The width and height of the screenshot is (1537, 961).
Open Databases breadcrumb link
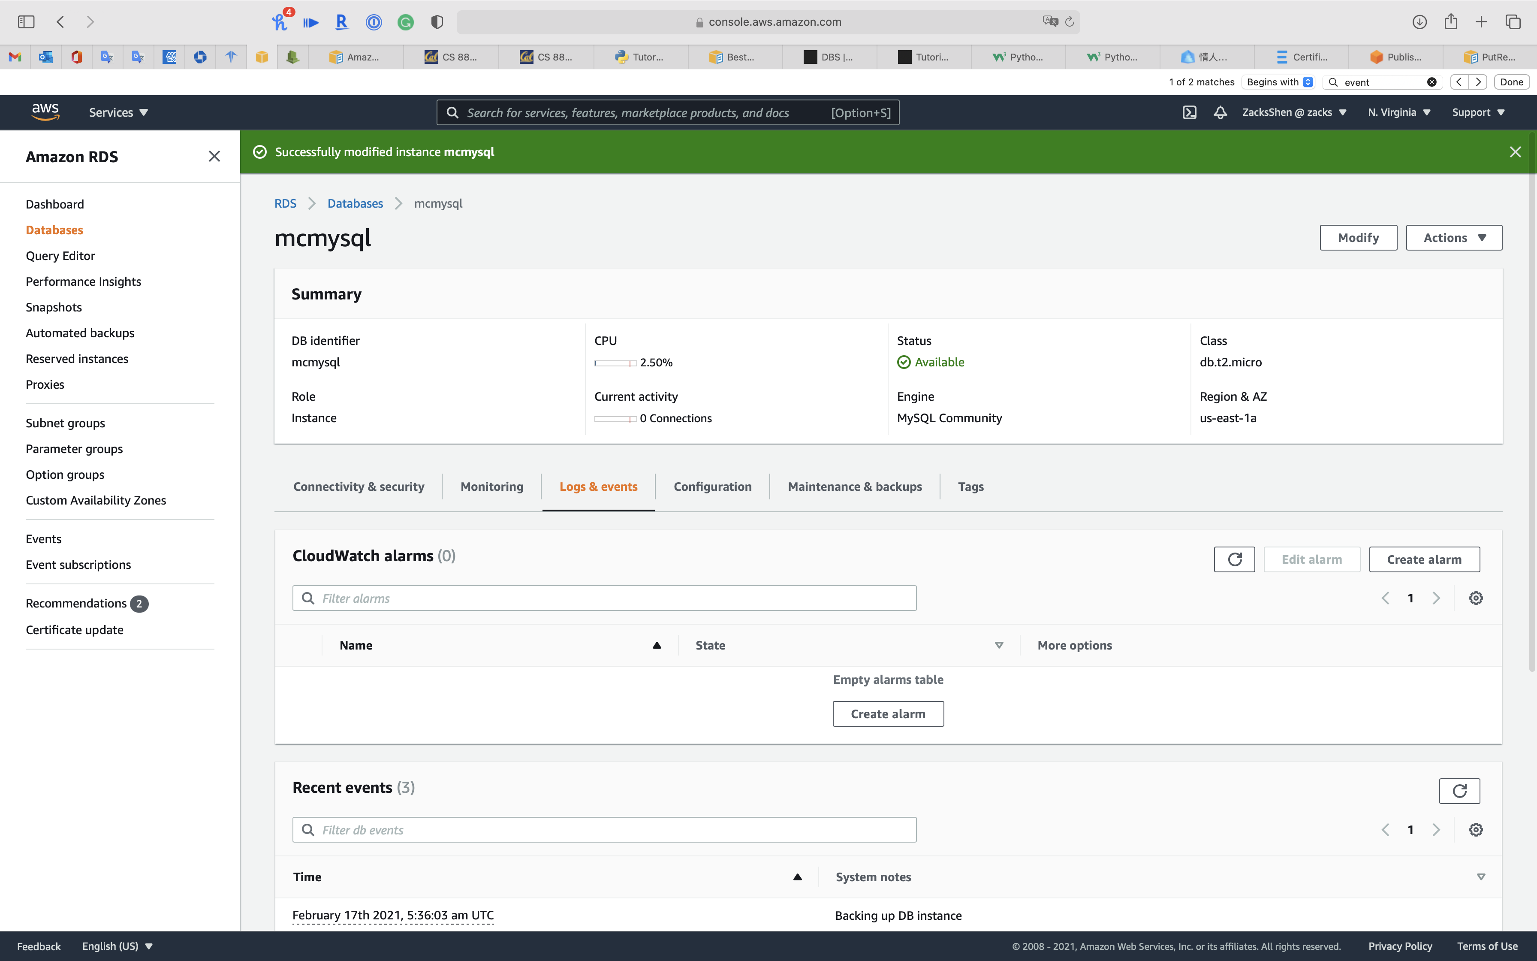coord(355,203)
